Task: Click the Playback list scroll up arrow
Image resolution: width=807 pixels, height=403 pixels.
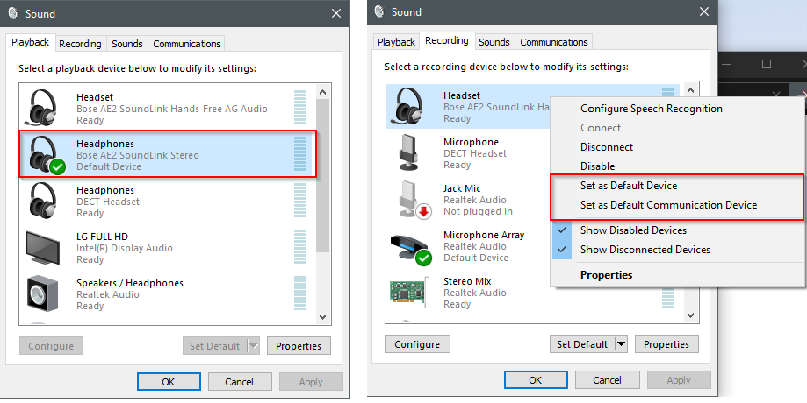Action: 322,92
